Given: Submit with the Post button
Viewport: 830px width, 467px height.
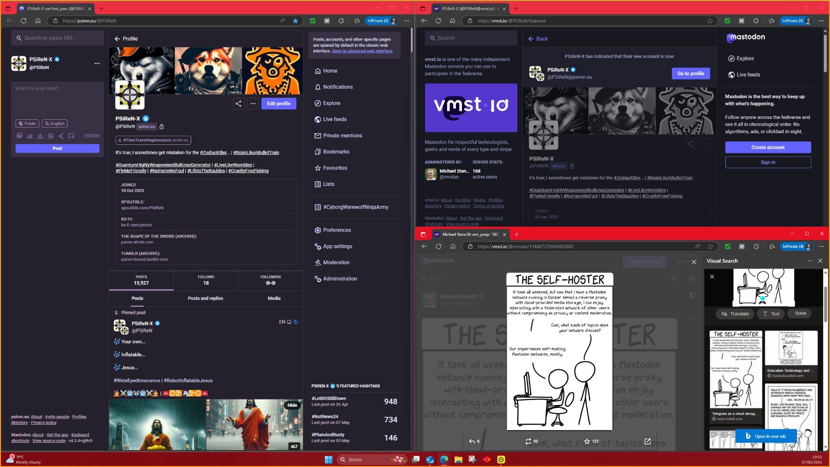Looking at the screenshot, I should 58,148.
